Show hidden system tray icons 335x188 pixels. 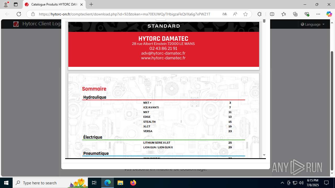tap(282, 183)
